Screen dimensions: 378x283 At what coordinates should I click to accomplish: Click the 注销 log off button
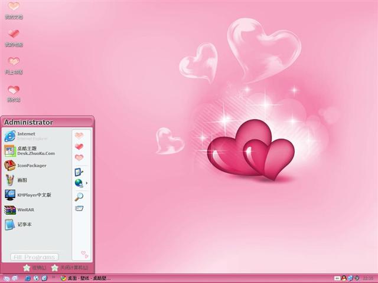34,268
